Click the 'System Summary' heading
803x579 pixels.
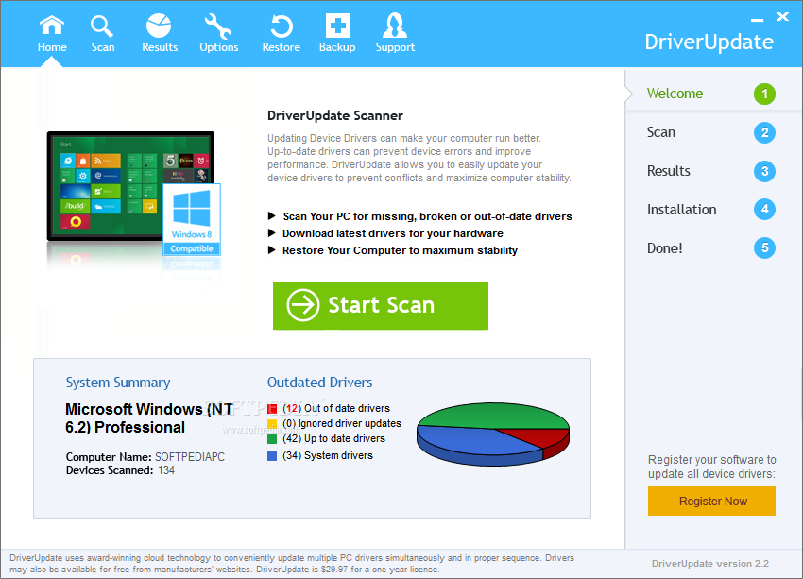118,383
